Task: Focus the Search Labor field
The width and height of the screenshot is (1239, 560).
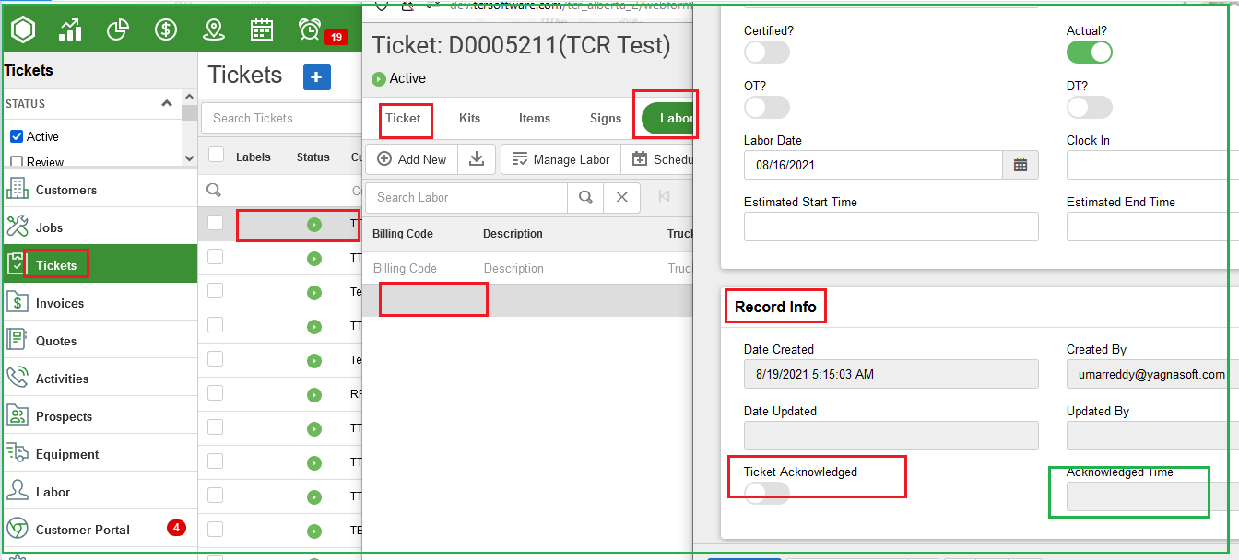Action: [x=466, y=197]
